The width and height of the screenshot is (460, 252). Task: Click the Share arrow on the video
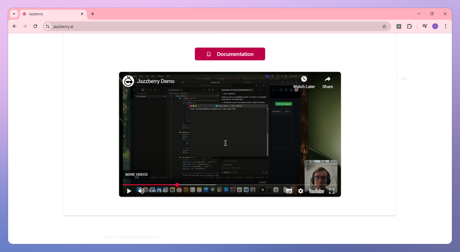pyautogui.click(x=327, y=79)
